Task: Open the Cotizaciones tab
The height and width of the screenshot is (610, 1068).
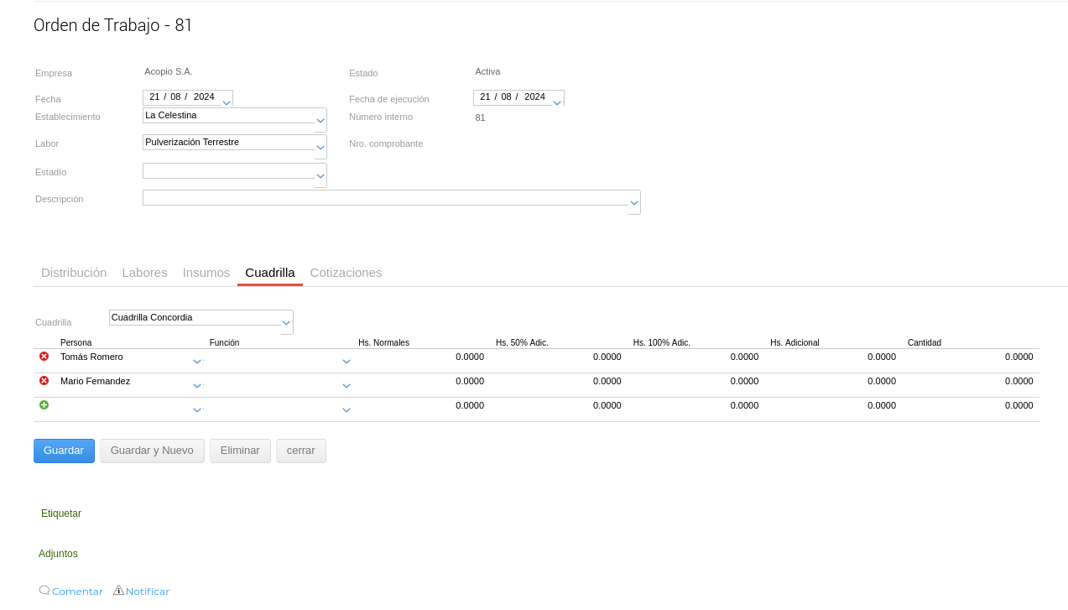Action: tap(346, 273)
